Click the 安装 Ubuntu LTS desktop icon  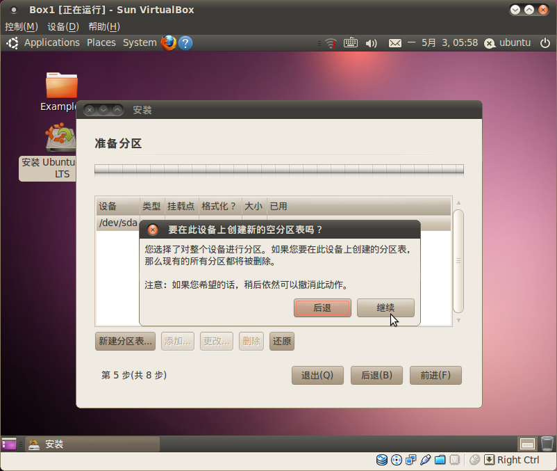pos(60,139)
